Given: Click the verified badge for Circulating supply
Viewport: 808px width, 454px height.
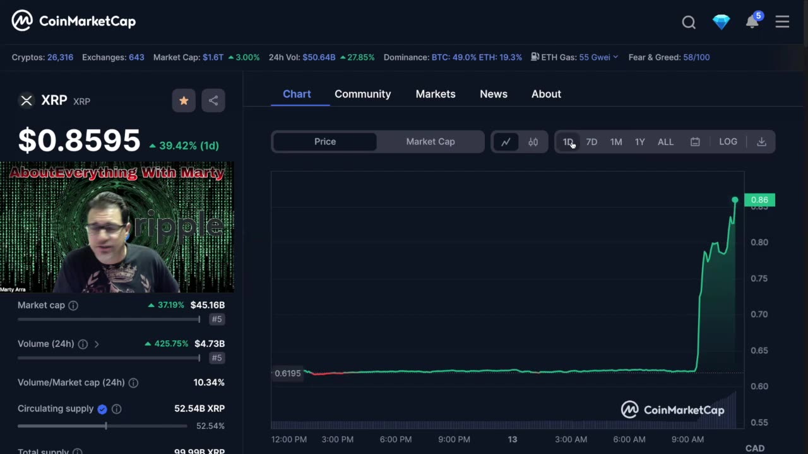Looking at the screenshot, I should click(102, 409).
